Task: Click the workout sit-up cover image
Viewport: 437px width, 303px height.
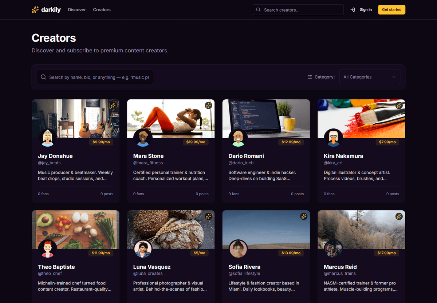Action: click(x=171, y=119)
